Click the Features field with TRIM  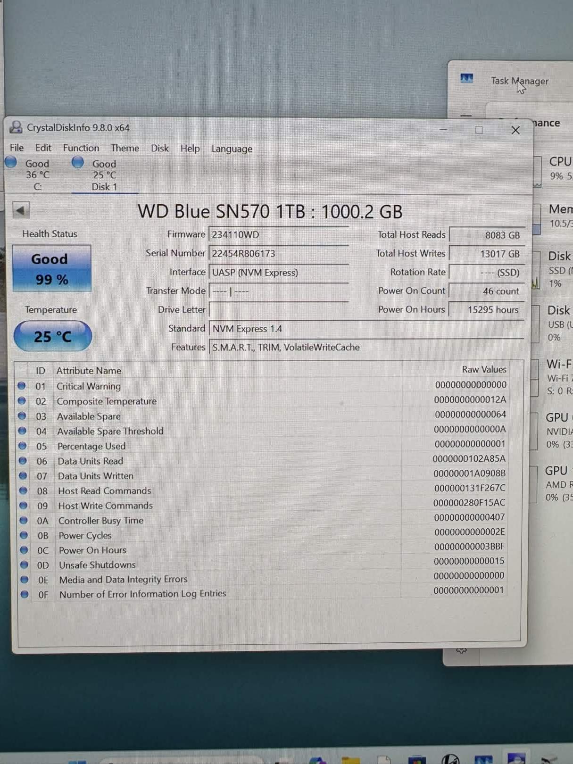366,348
